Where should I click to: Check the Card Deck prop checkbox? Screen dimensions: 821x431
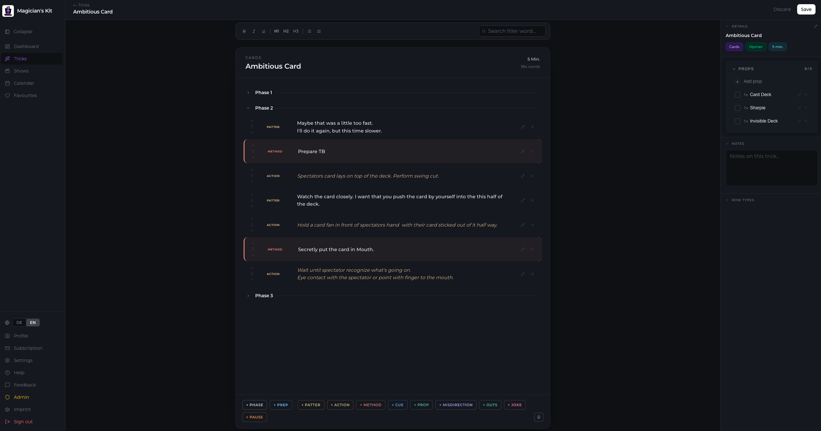737,95
